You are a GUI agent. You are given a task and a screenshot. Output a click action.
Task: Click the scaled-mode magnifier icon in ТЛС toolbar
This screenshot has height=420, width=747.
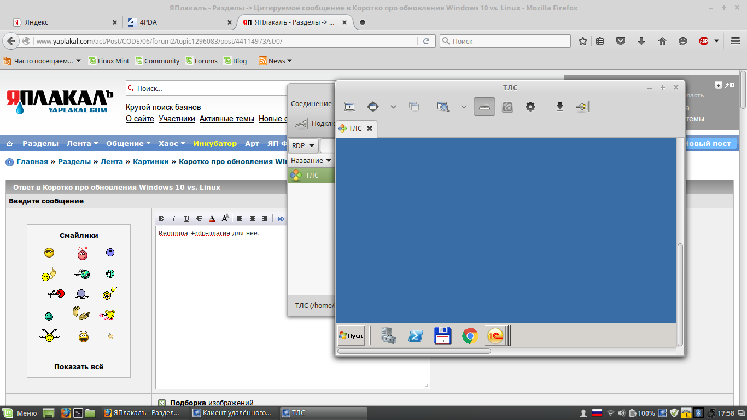point(443,107)
